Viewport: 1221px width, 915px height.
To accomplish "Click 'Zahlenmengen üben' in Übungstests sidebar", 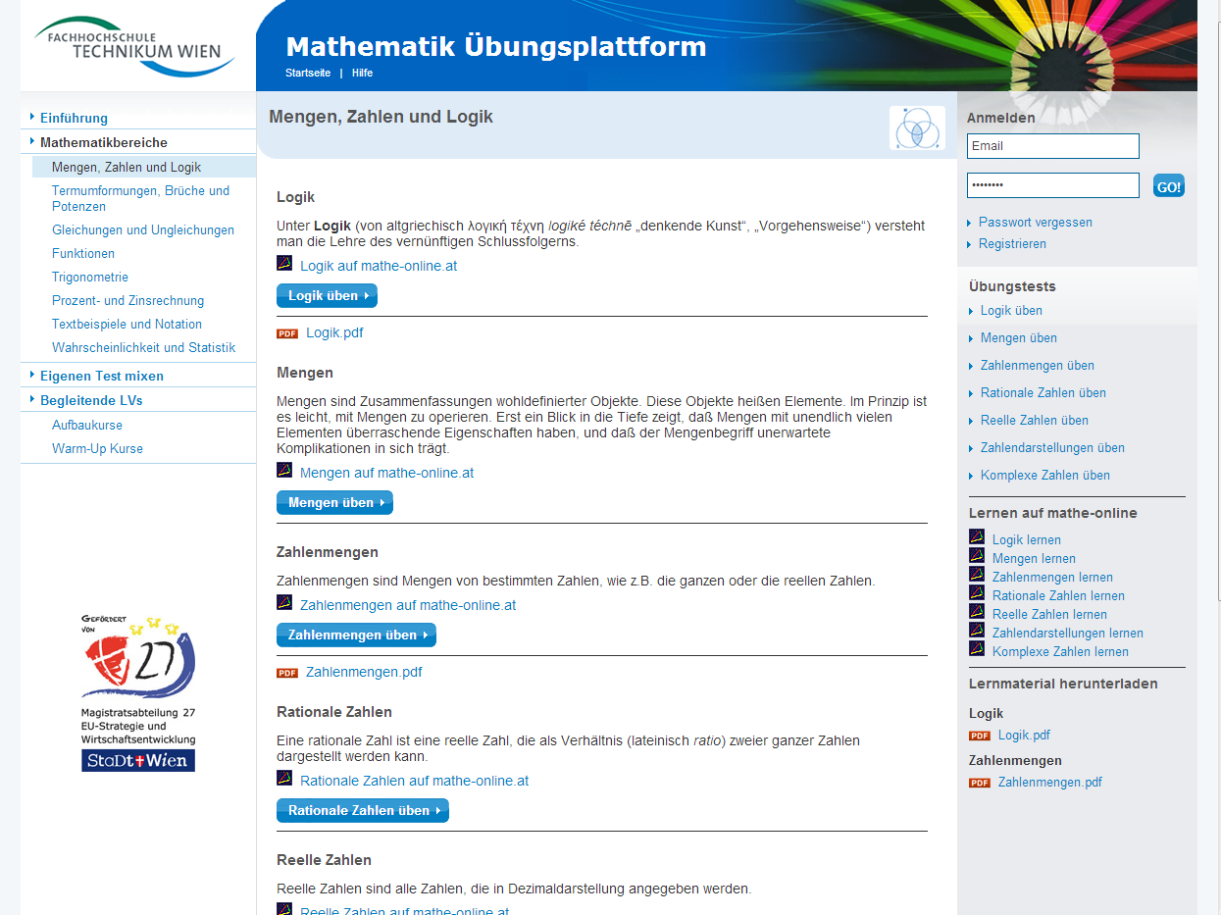I will [1038, 366].
